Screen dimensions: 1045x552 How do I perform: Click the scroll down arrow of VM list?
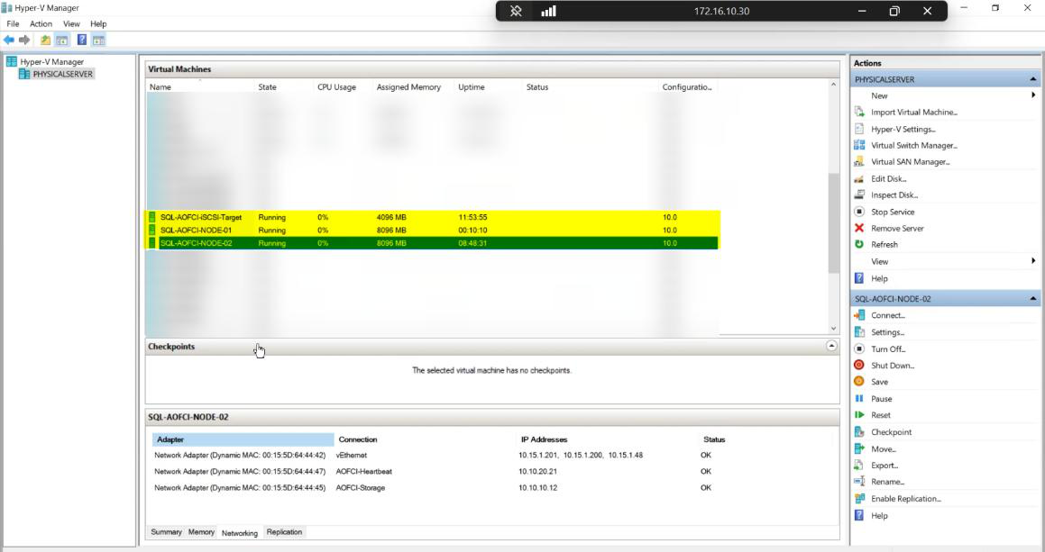coord(833,329)
